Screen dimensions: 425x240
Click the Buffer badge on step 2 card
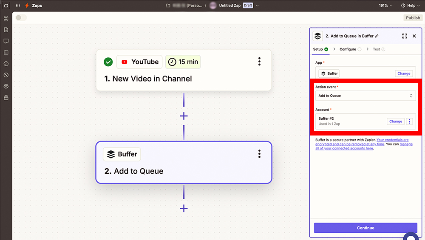click(122, 154)
